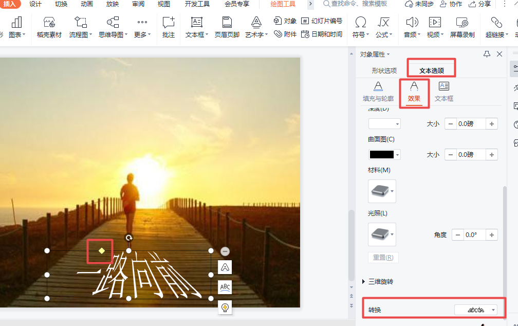Insert a comment with 批注

pyautogui.click(x=169, y=27)
